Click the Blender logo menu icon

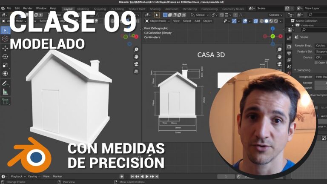click(3, 9)
